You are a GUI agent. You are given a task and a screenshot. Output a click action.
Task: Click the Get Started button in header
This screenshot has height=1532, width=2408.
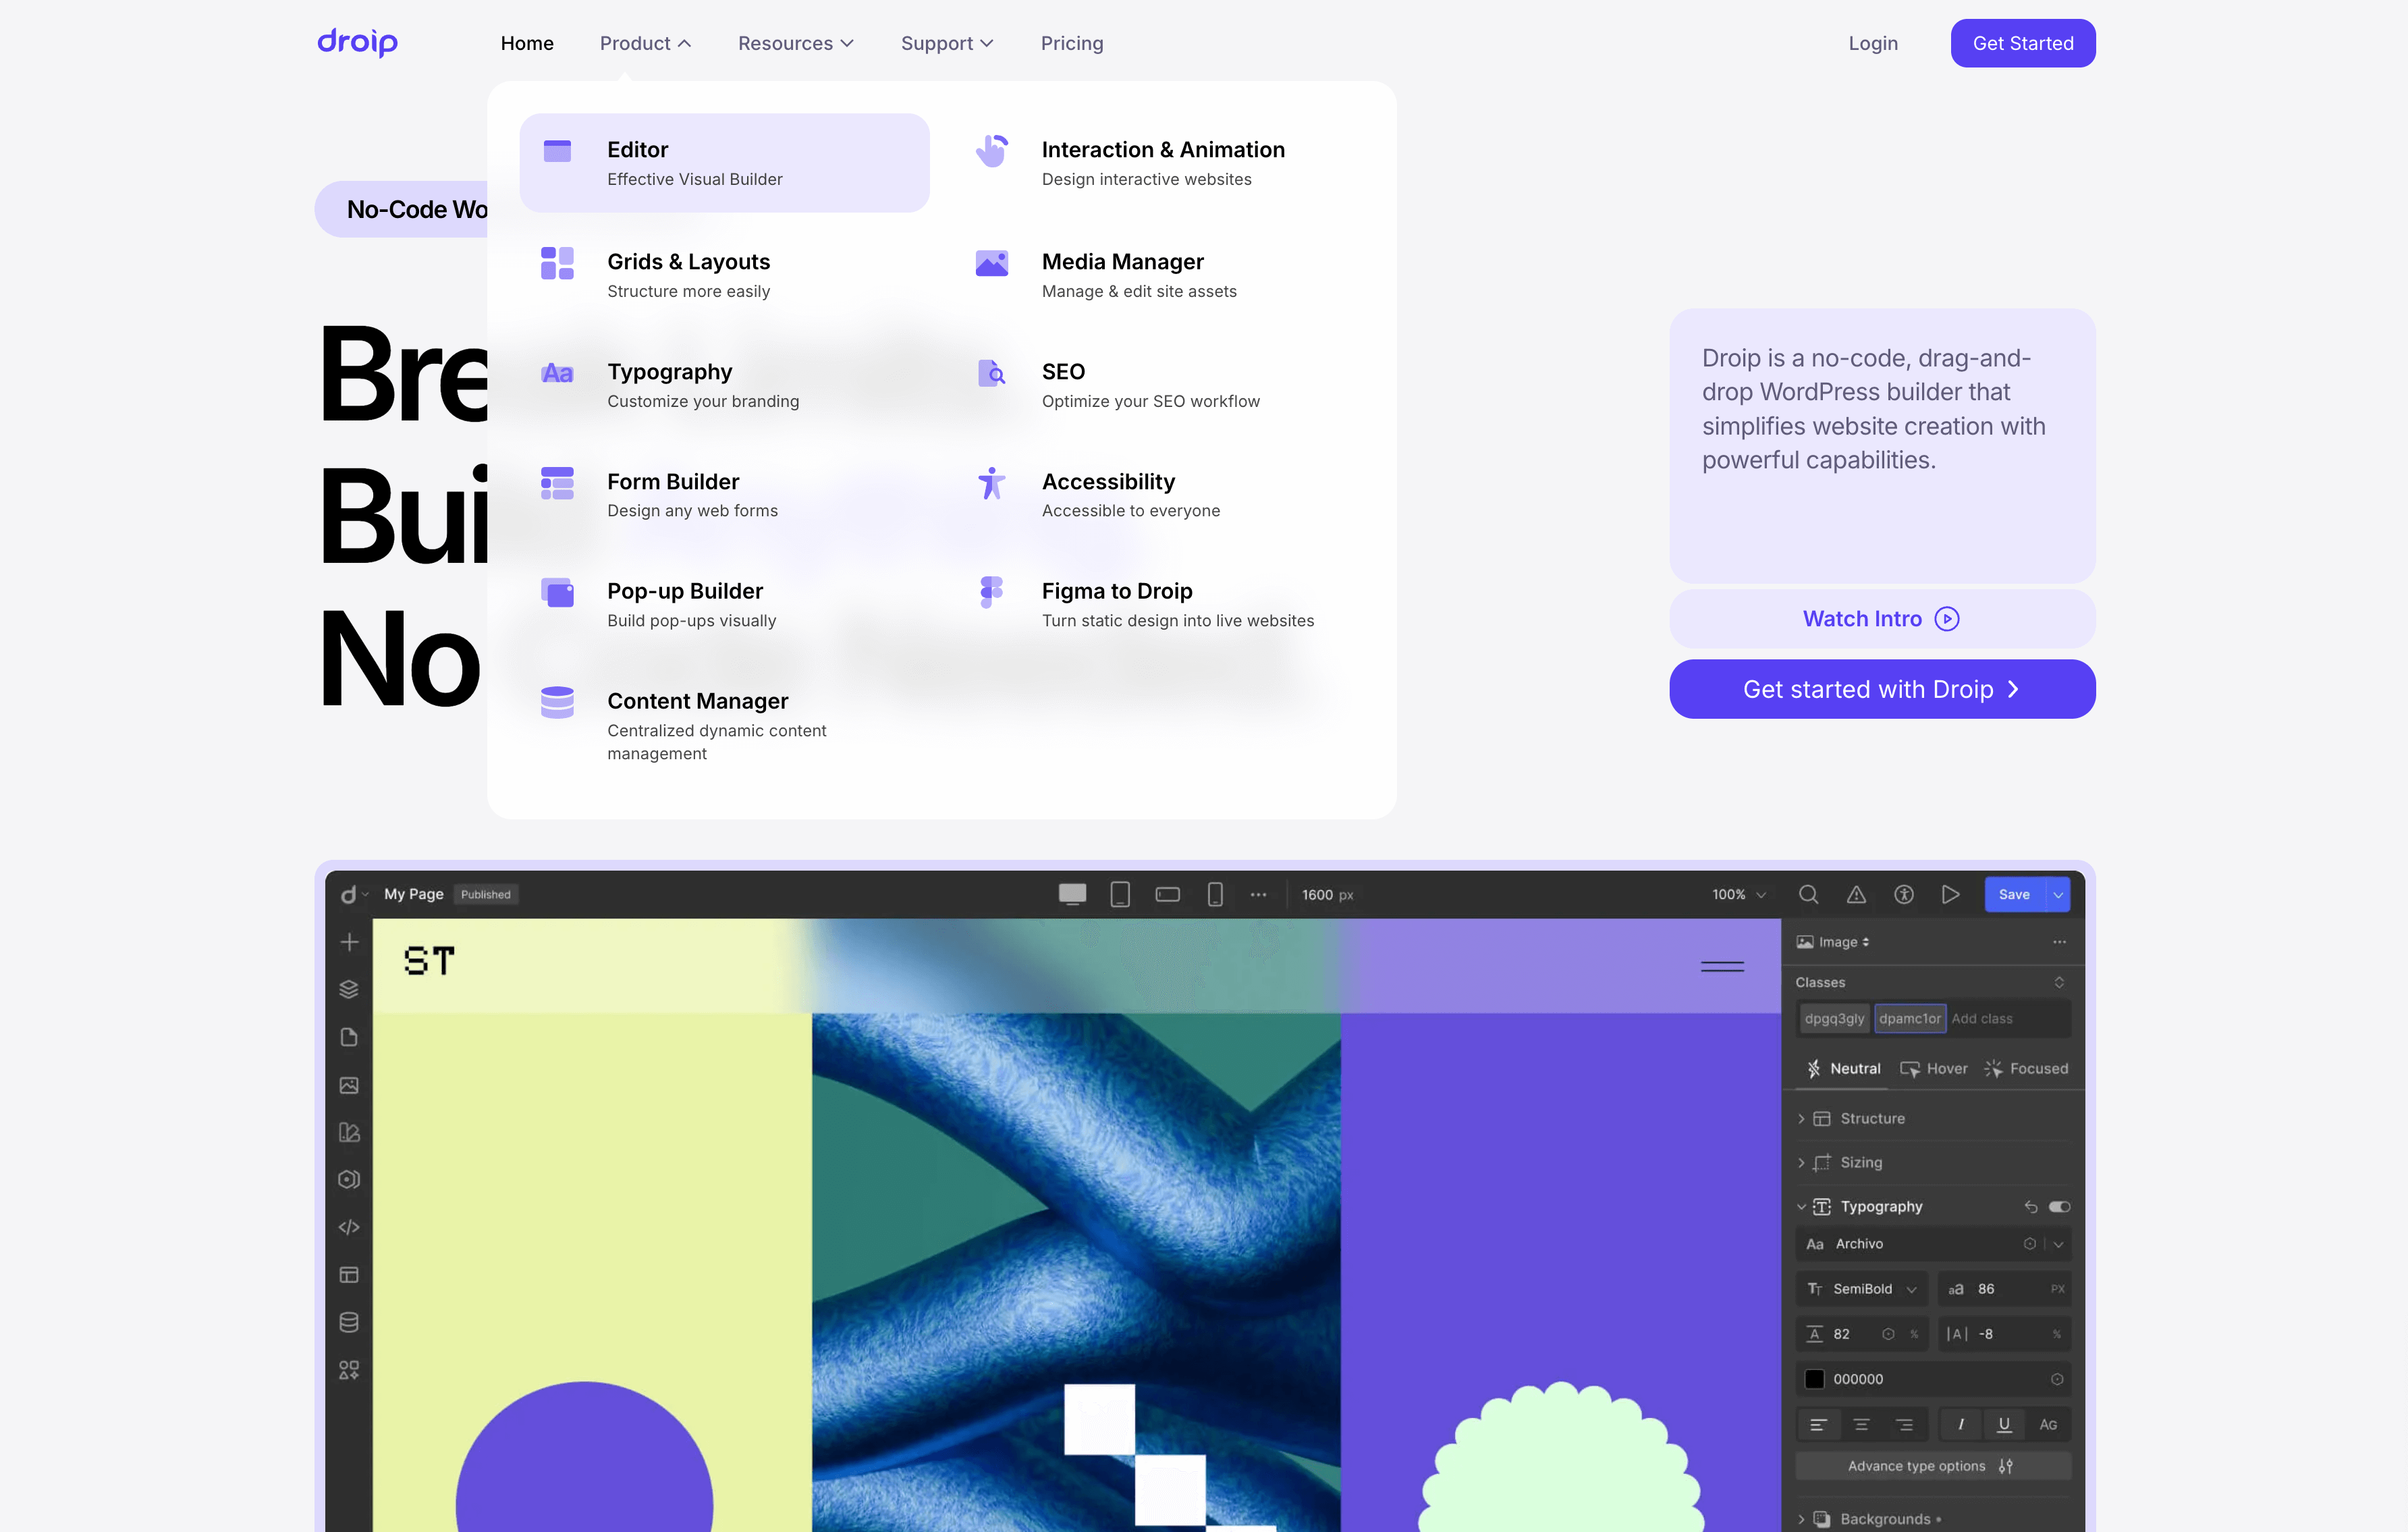(2022, 43)
